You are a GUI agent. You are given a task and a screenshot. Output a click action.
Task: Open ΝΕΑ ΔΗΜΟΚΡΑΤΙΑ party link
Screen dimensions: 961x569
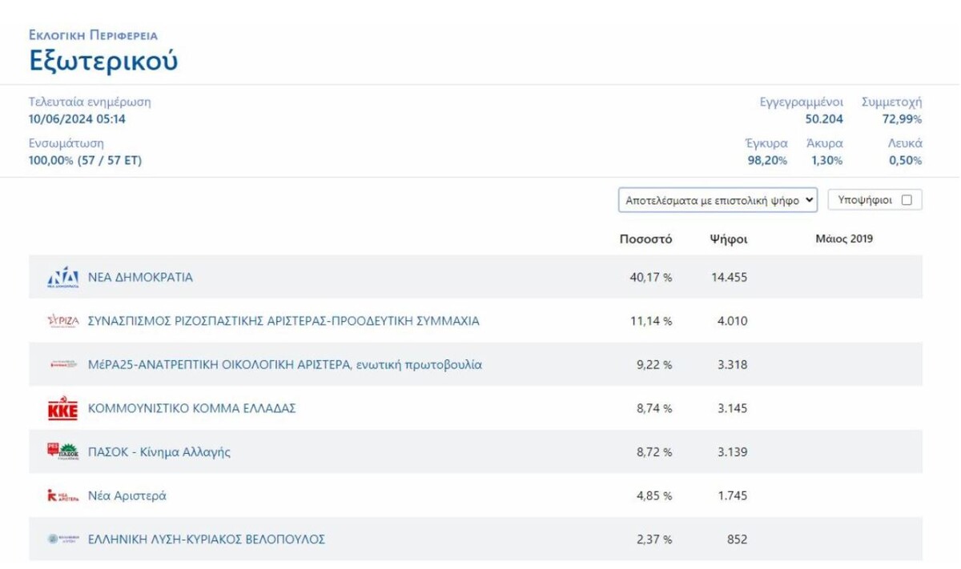tap(140, 278)
